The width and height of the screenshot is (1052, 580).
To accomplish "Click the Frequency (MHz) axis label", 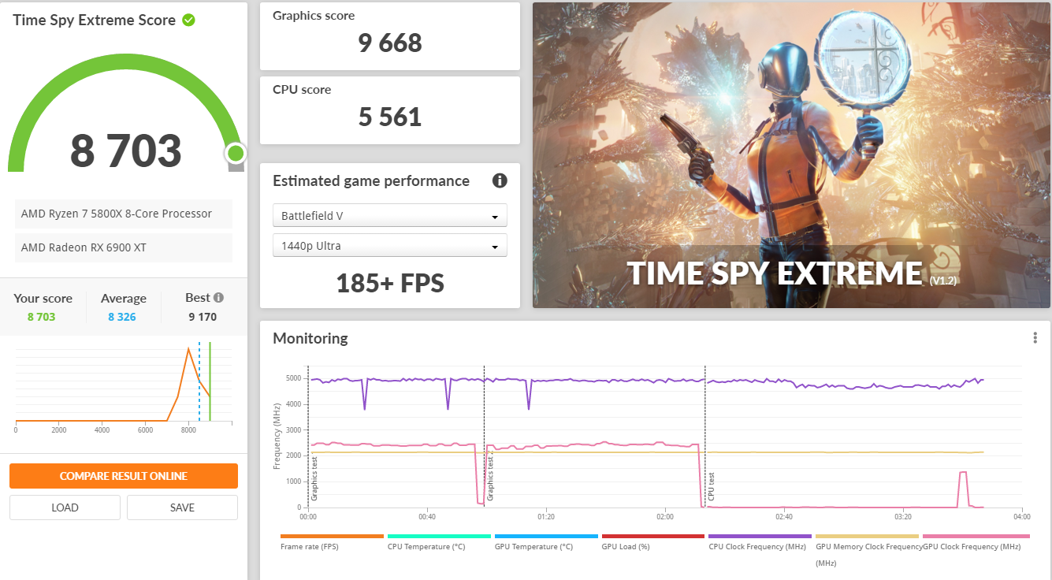I will pyautogui.click(x=277, y=437).
